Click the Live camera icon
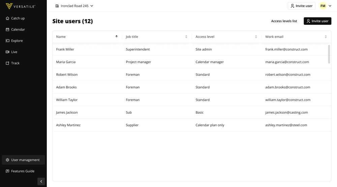 [7, 52]
